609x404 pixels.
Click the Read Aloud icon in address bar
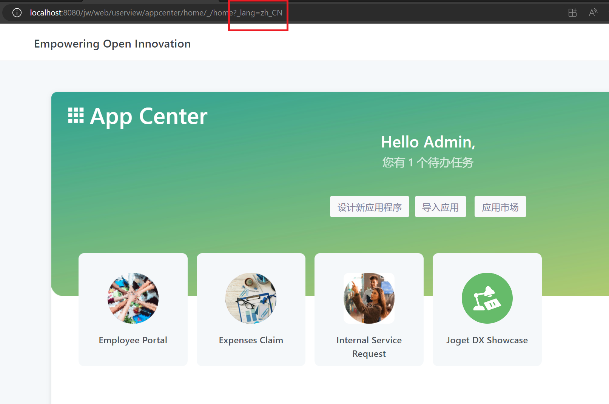593,13
